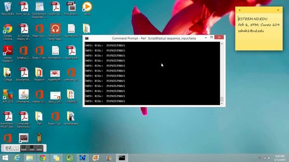
Task: Launch Internet Explorer from taskbar
Action: coord(17,158)
